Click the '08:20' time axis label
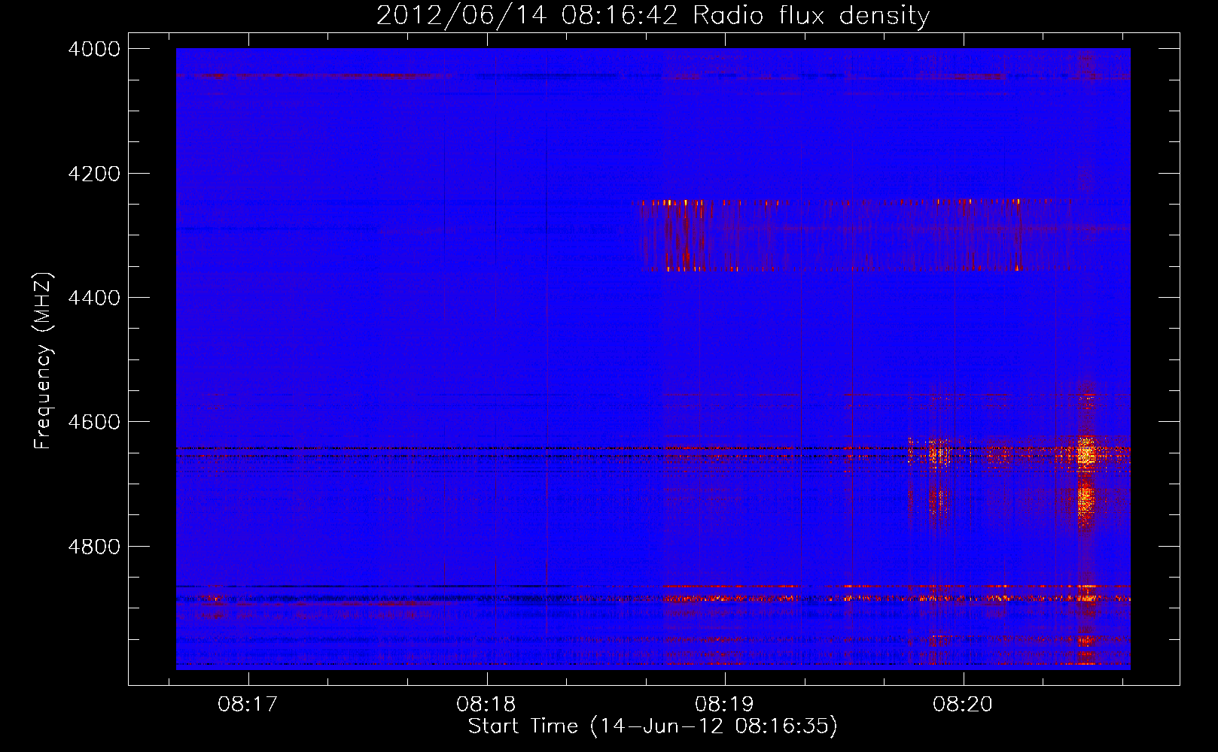This screenshot has height=752, width=1218. pos(963,705)
